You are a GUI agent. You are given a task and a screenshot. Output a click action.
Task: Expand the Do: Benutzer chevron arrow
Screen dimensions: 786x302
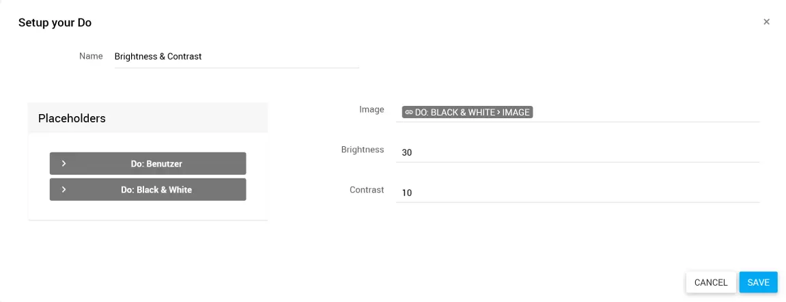pyautogui.click(x=64, y=163)
